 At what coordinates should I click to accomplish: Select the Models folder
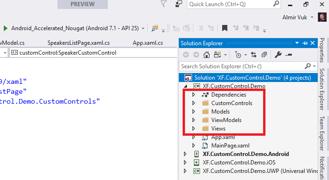tap(220, 112)
